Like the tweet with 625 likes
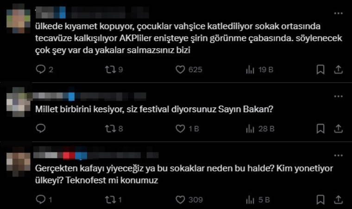352x209 pixels. pos(180,70)
